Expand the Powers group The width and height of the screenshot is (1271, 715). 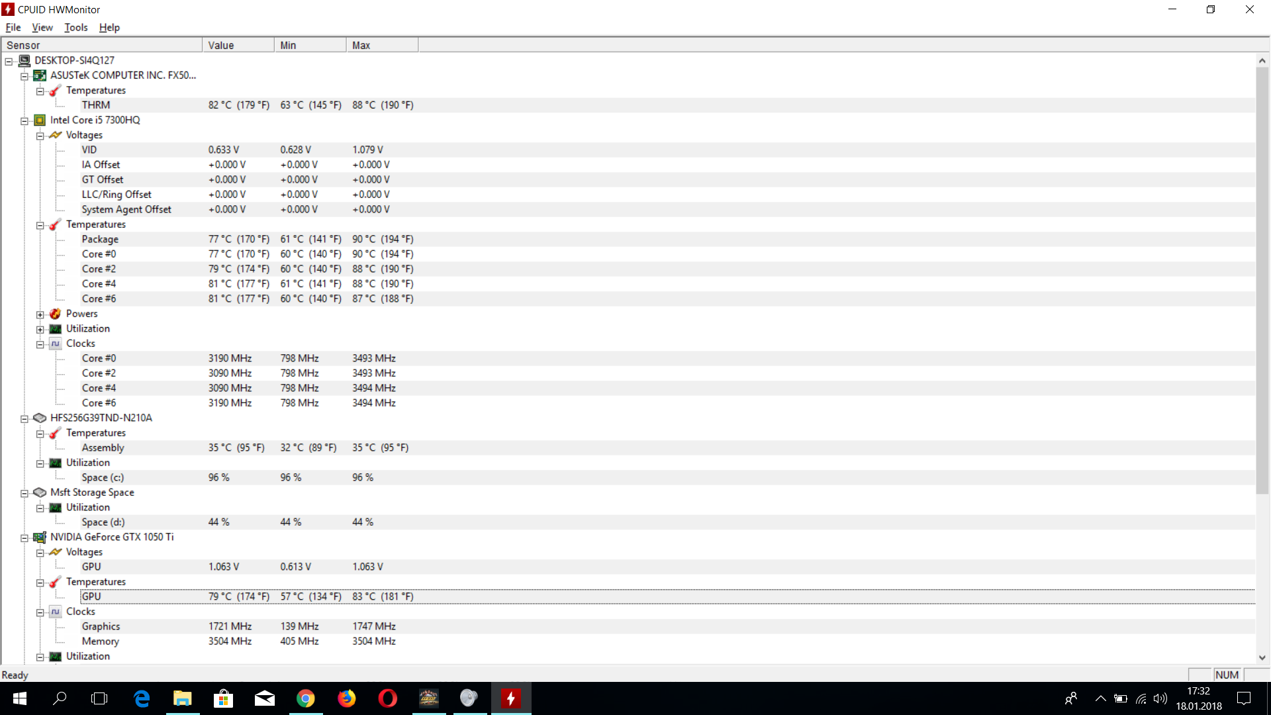point(40,314)
